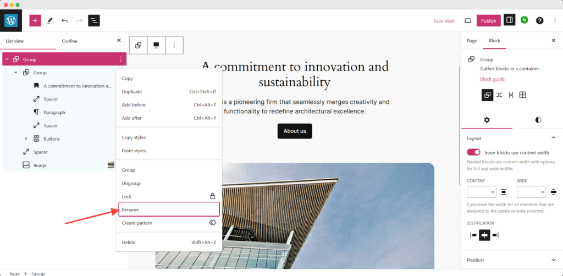563x276 pixels.
Task: Expand the Position panel
Action: pyautogui.click(x=553, y=260)
